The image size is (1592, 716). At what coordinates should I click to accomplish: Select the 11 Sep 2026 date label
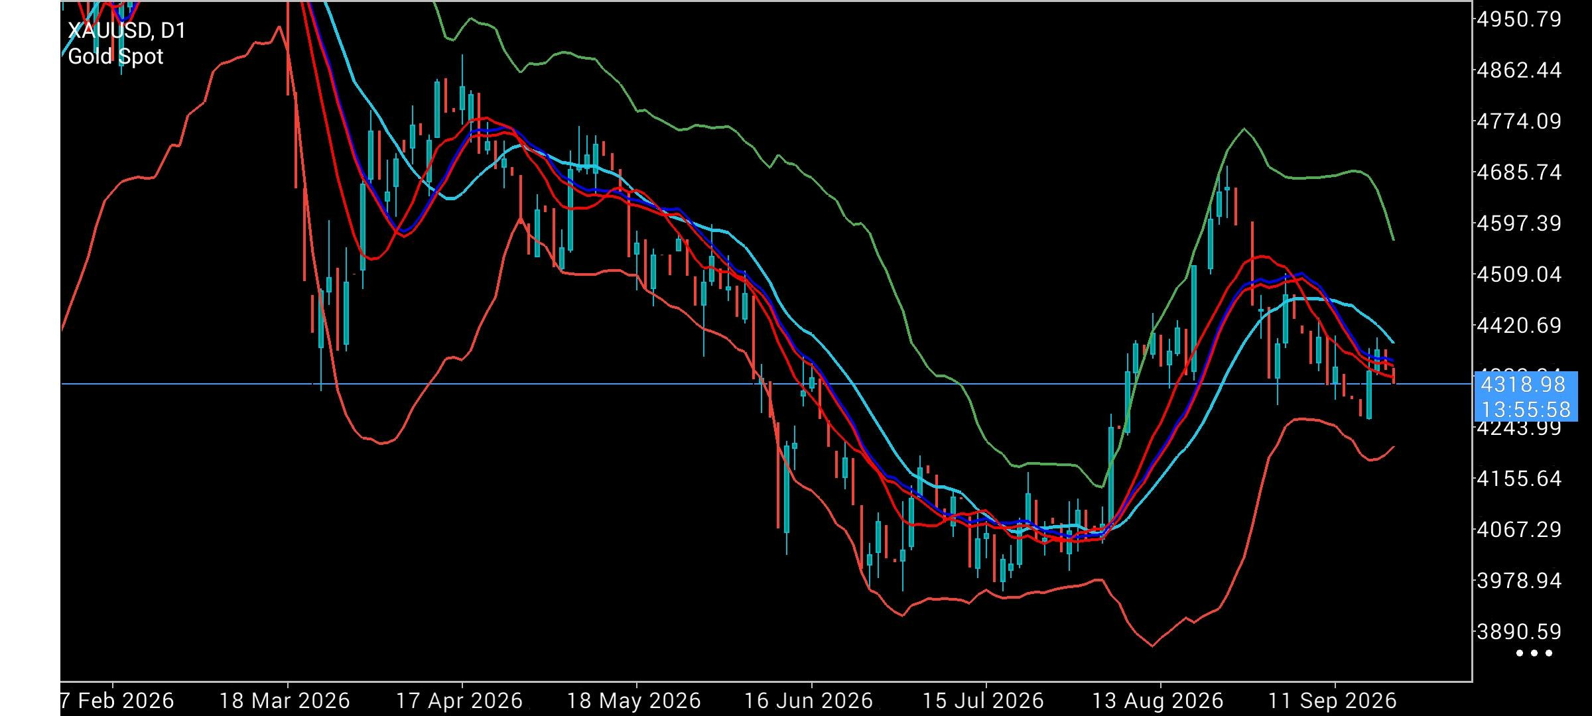tap(1333, 701)
